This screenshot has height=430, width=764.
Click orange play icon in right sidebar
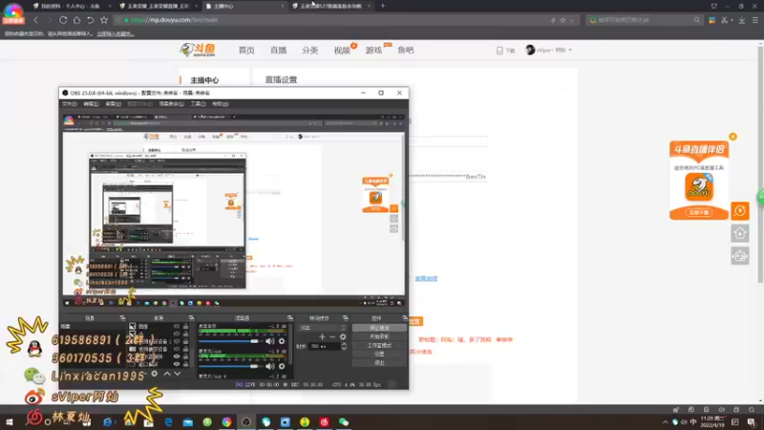739,210
